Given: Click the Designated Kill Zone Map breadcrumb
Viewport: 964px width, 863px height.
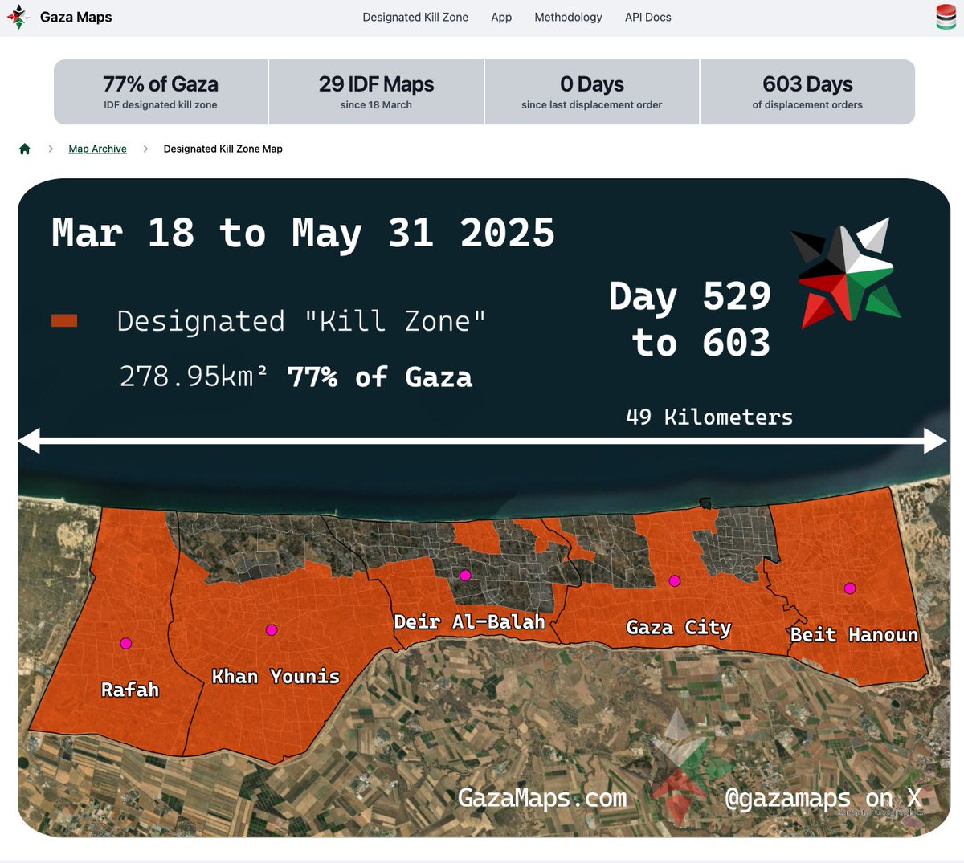Looking at the screenshot, I should click(x=223, y=149).
